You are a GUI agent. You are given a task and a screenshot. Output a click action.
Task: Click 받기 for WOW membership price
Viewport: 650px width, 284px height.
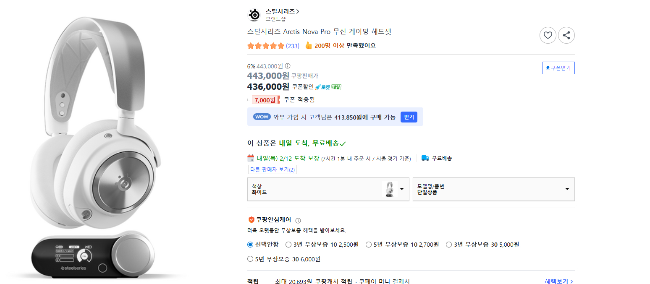coord(409,117)
